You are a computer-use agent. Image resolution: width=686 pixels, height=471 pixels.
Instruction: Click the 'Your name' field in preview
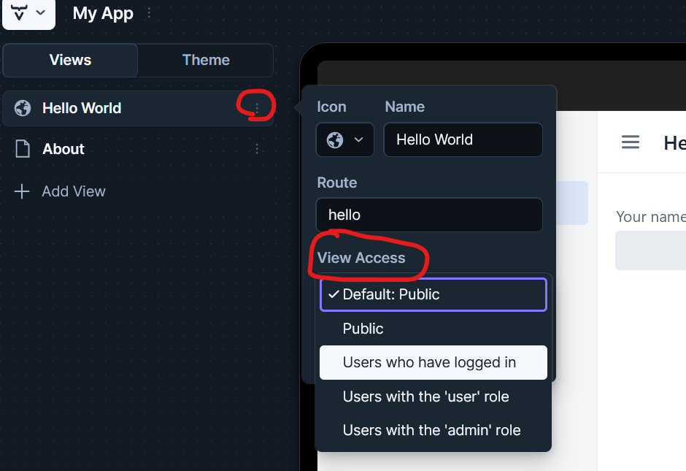pyautogui.click(x=650, y=250)
